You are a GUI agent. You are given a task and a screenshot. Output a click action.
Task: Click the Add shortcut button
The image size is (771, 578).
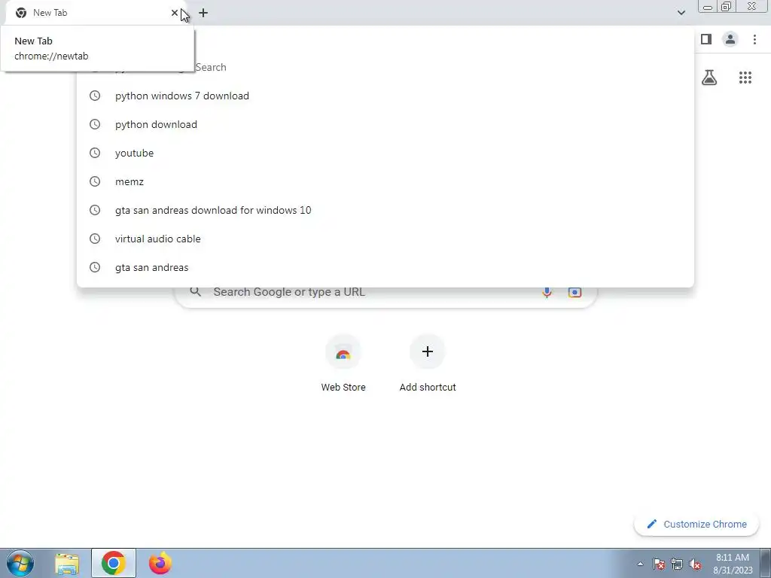428,363
